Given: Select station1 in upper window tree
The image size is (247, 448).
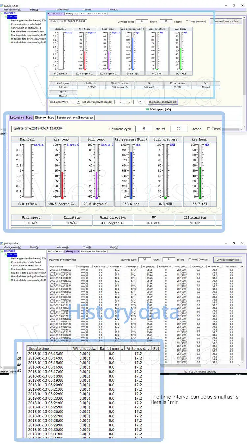Looking at the screenshot, I should coord(13,16).
